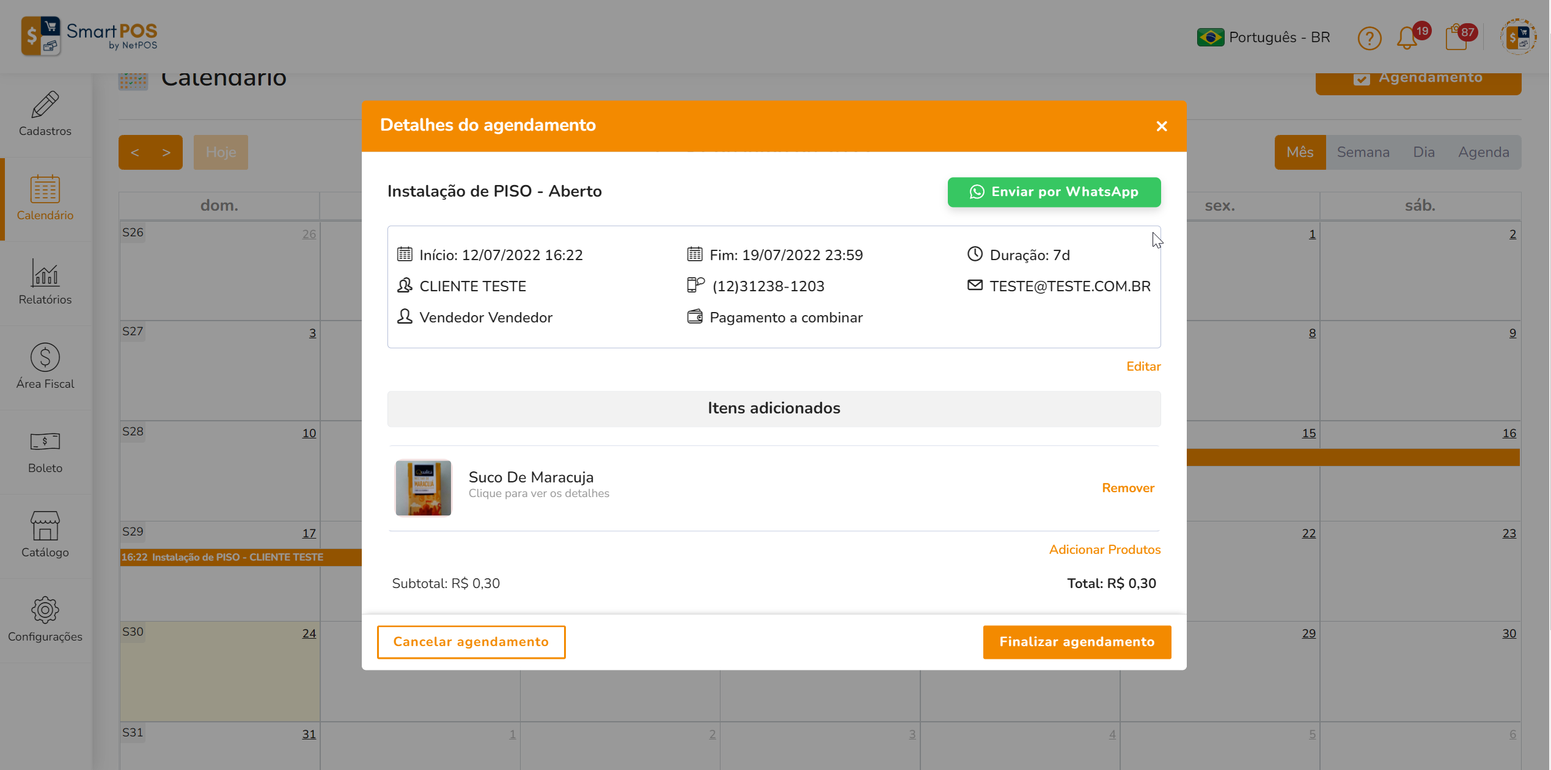1551x770 pixels.
Task: Select day 29 in sex. column
Action: tap(1308, 633)
